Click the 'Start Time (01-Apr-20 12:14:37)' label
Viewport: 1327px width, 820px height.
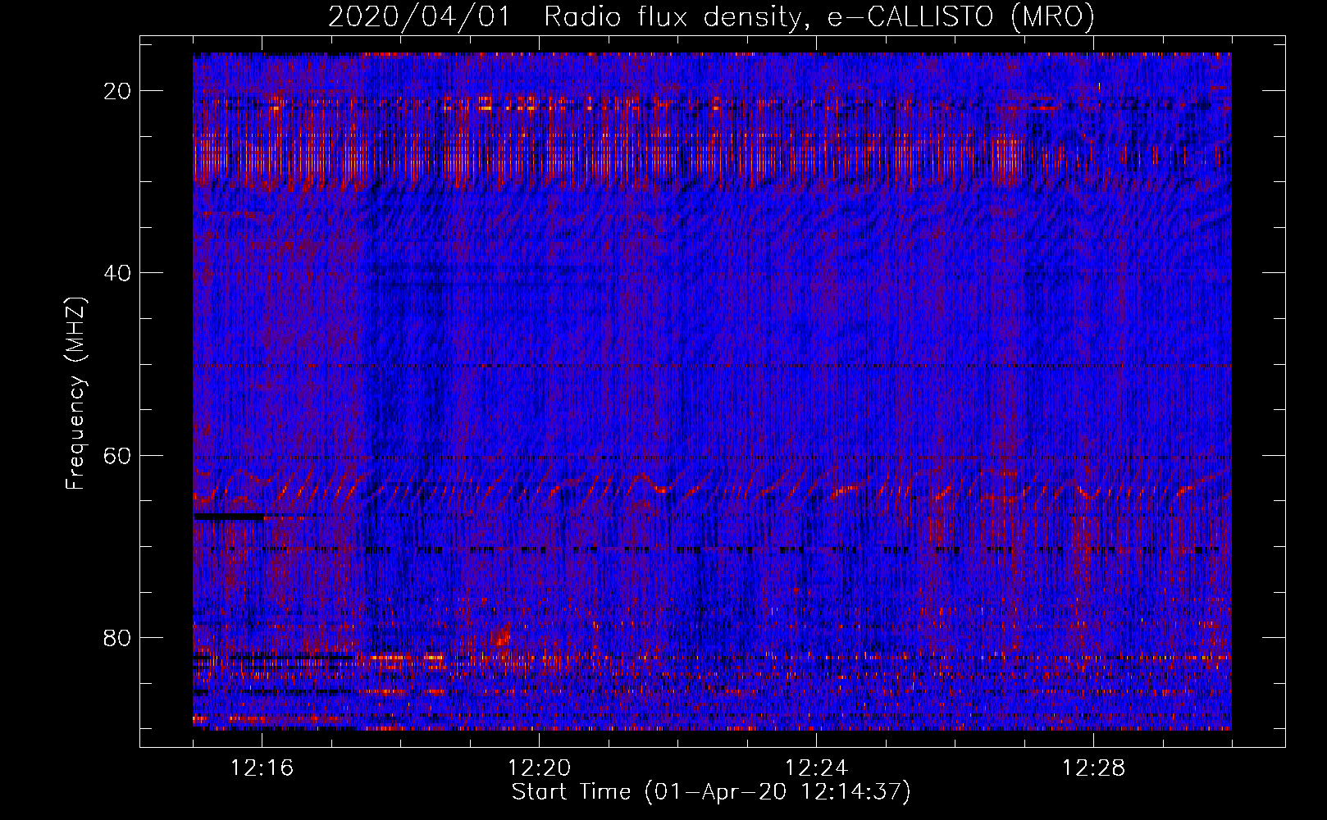(x=711, y=792)
